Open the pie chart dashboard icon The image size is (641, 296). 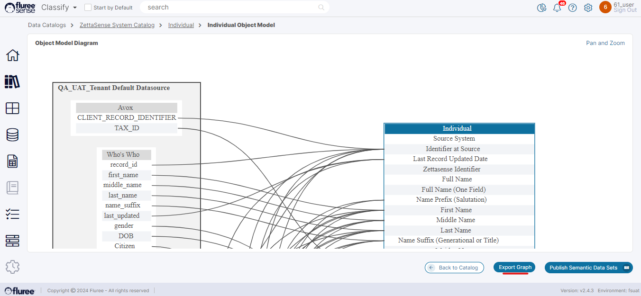pyautogui.click(x=541, y=8)
